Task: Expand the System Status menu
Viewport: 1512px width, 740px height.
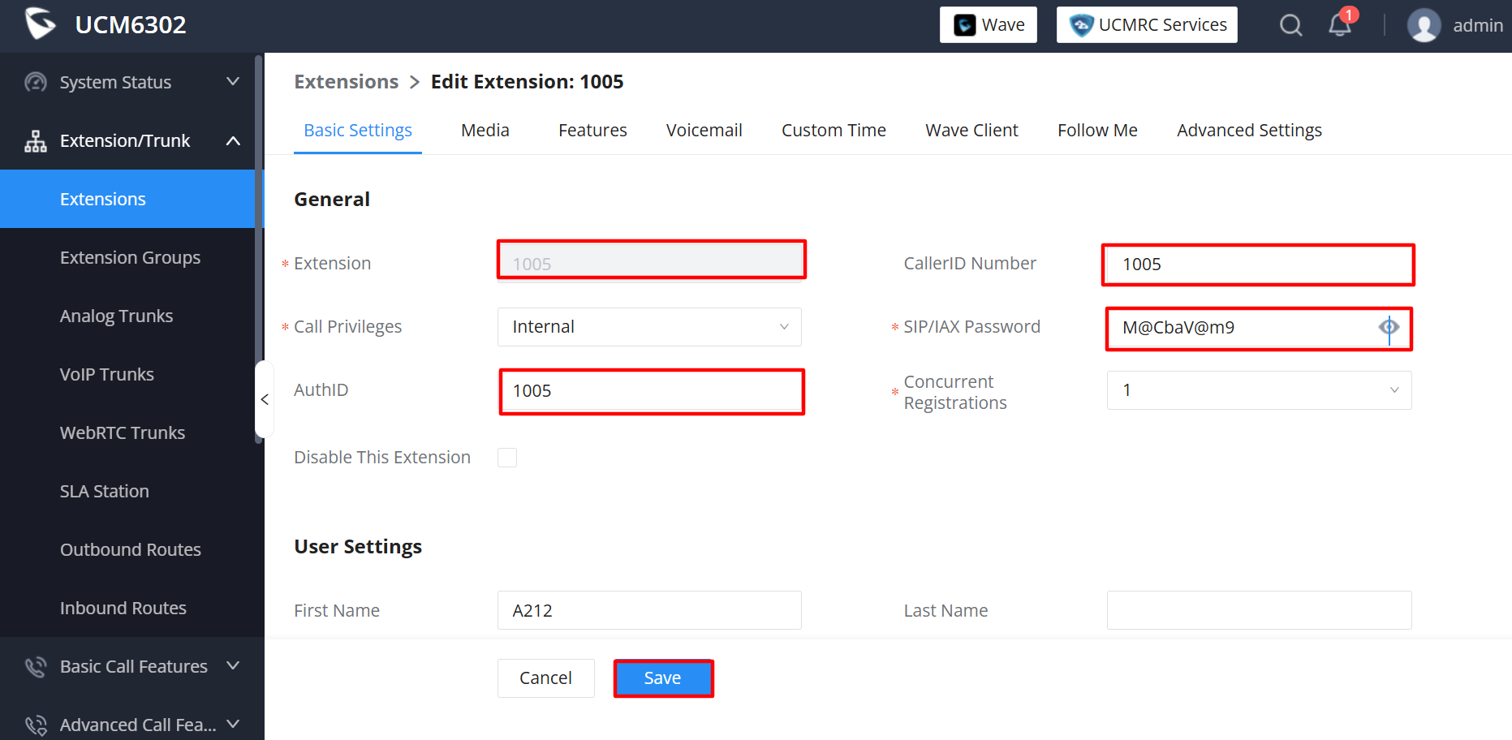Action: click(x=132, y=82)
